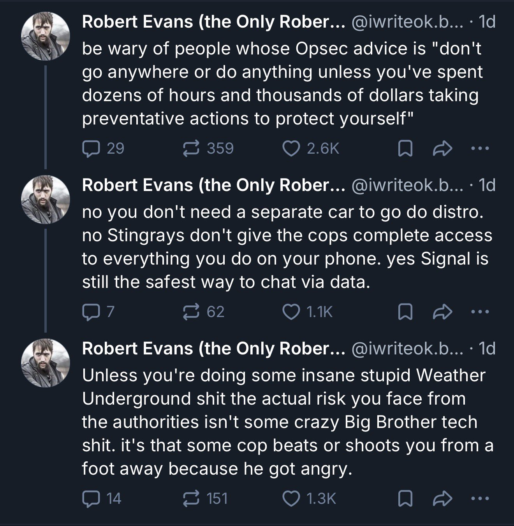Screen dimensions: 514x526
Task: Open more options on Weather Underground post
Action: (480, 498)
